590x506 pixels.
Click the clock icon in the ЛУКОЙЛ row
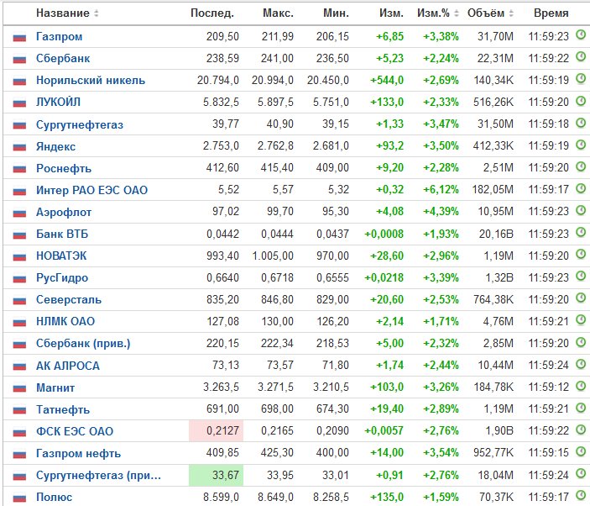[x=581, y=101]
